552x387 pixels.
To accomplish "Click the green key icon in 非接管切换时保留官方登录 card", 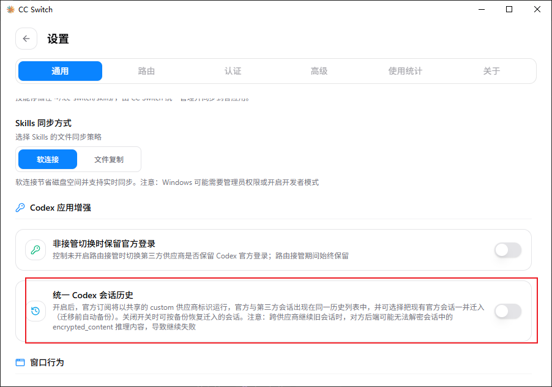I will coord(35,250).
